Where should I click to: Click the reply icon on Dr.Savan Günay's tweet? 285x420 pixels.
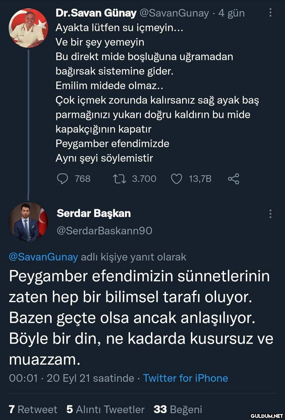[62, 179]
